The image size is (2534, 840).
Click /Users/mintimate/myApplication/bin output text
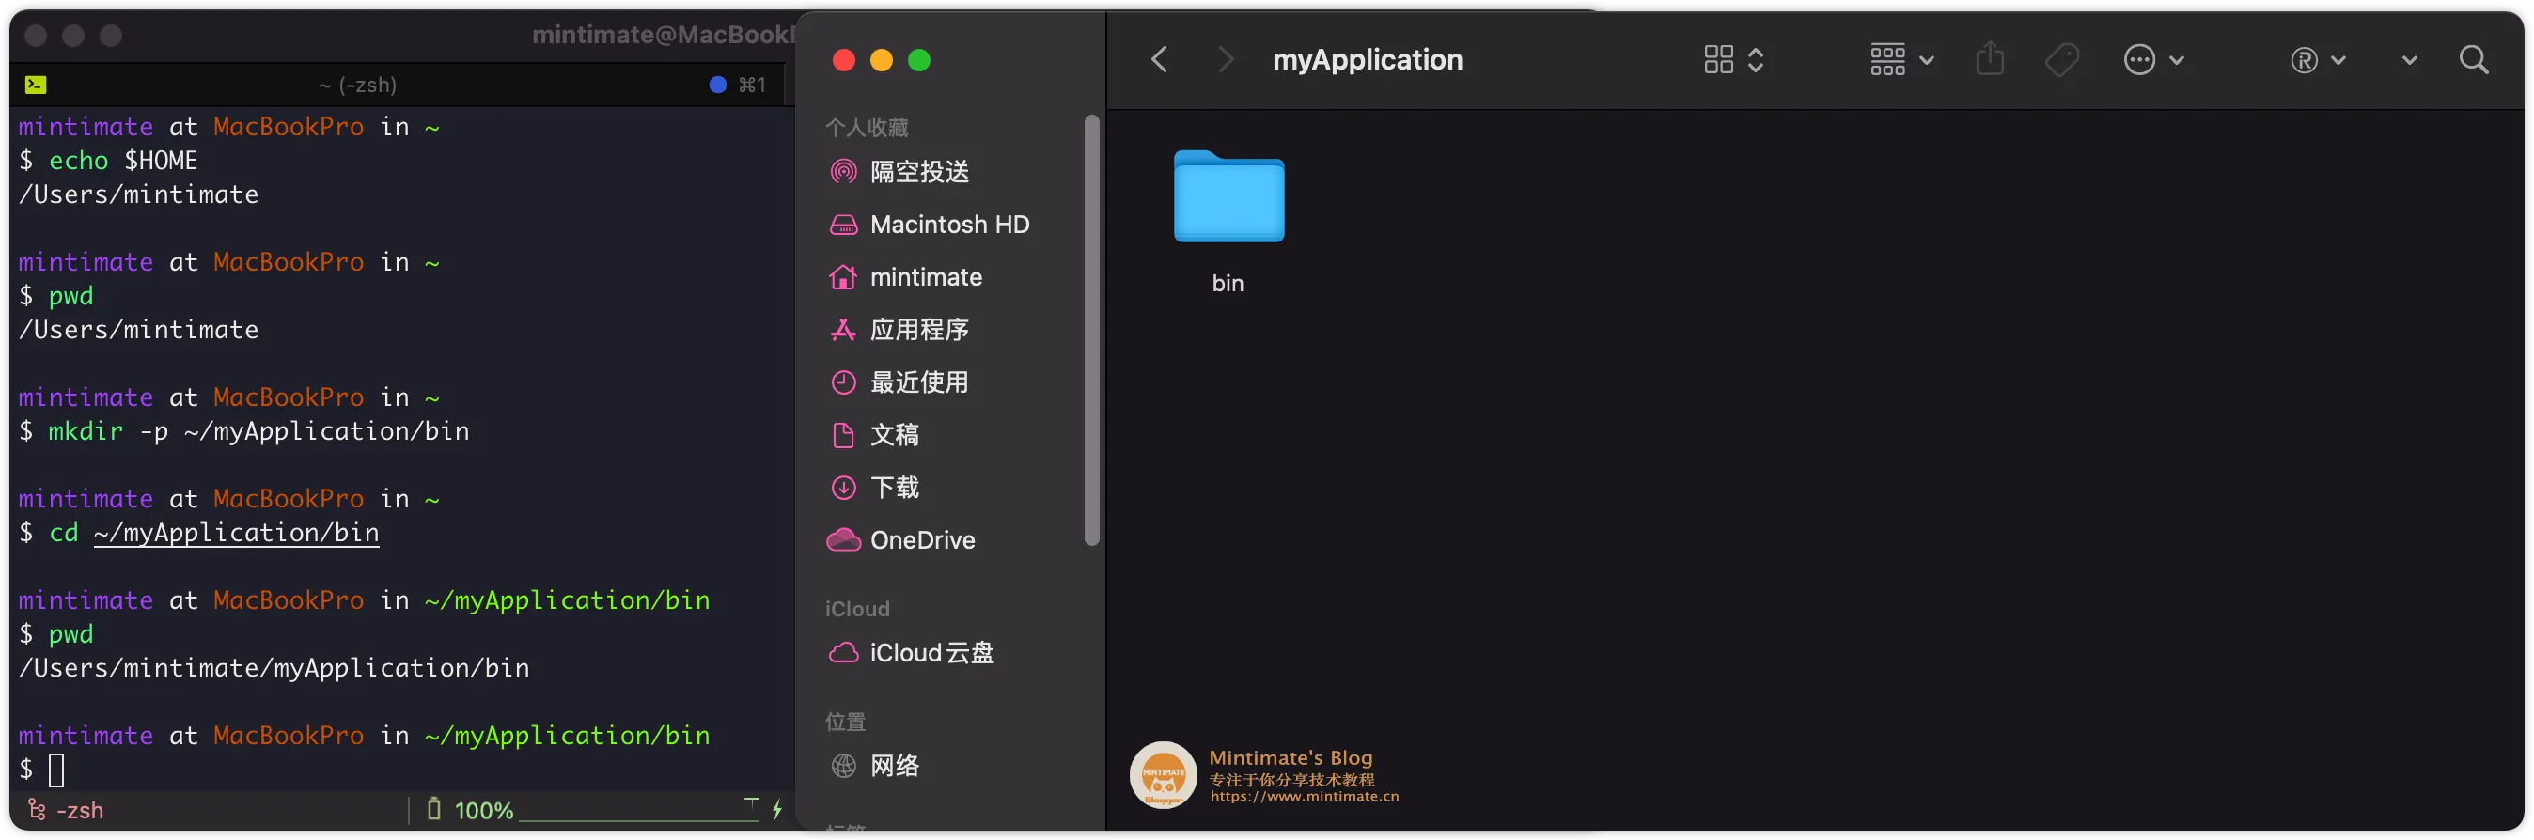click(x=274, y=668)
